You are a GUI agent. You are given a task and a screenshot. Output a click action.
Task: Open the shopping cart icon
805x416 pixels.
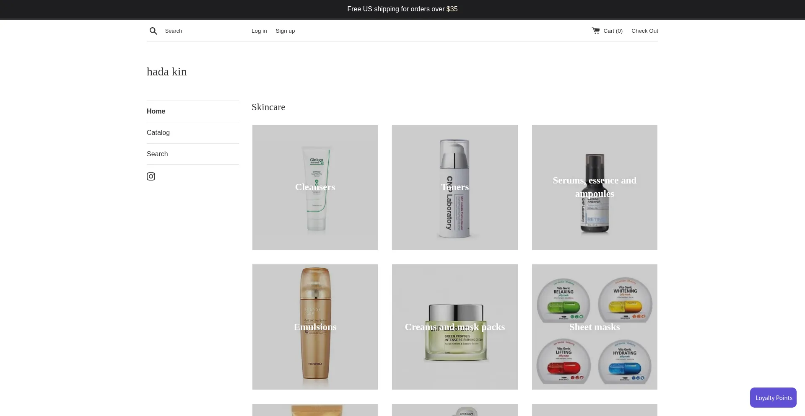(595, 31)
